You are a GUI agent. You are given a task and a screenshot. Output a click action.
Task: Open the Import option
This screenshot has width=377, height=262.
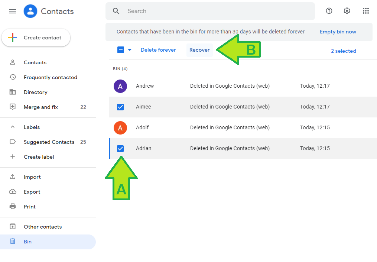[31, 177]
